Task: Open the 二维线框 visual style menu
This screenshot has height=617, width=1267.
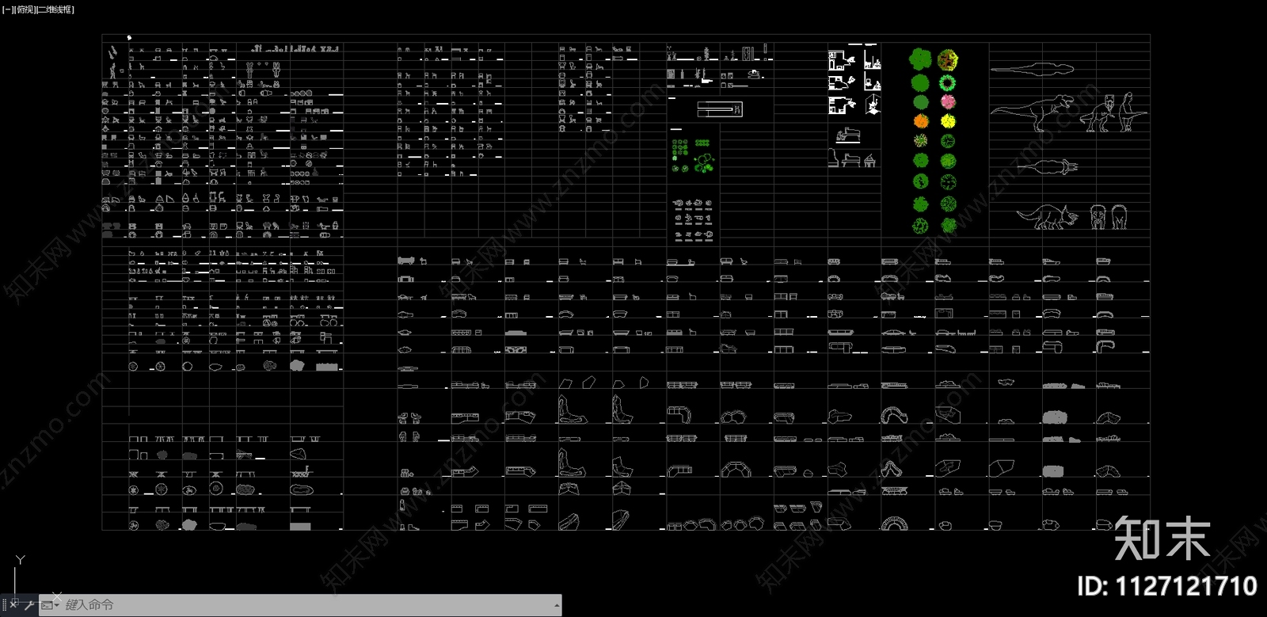Action: pos(55,10)
